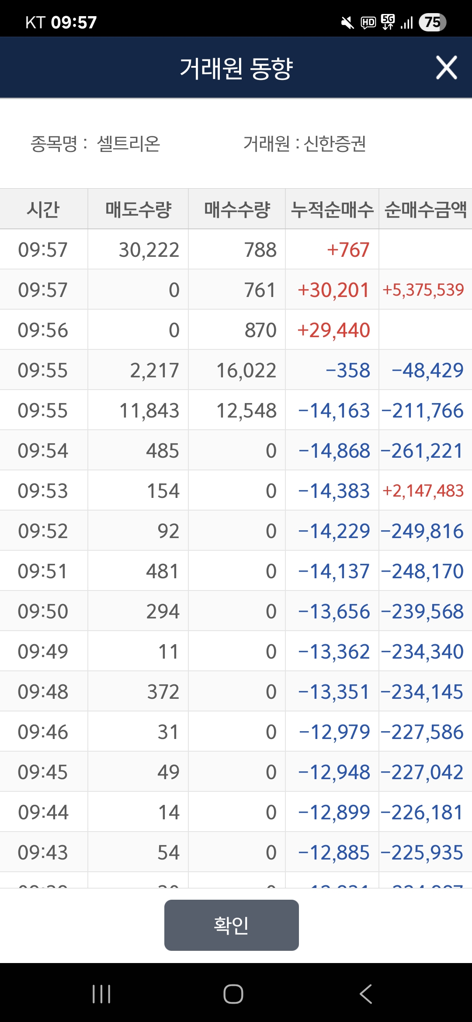Select the 매수수량 column header
The height and width of the screenshot is (1022, 472).
coord(237,209)
